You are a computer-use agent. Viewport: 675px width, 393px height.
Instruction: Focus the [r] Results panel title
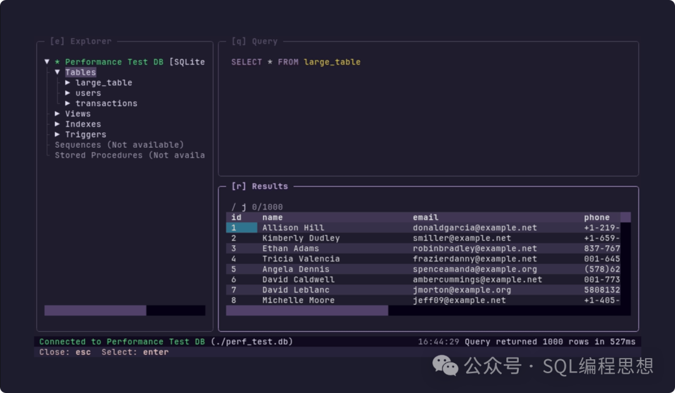(259, 186)
